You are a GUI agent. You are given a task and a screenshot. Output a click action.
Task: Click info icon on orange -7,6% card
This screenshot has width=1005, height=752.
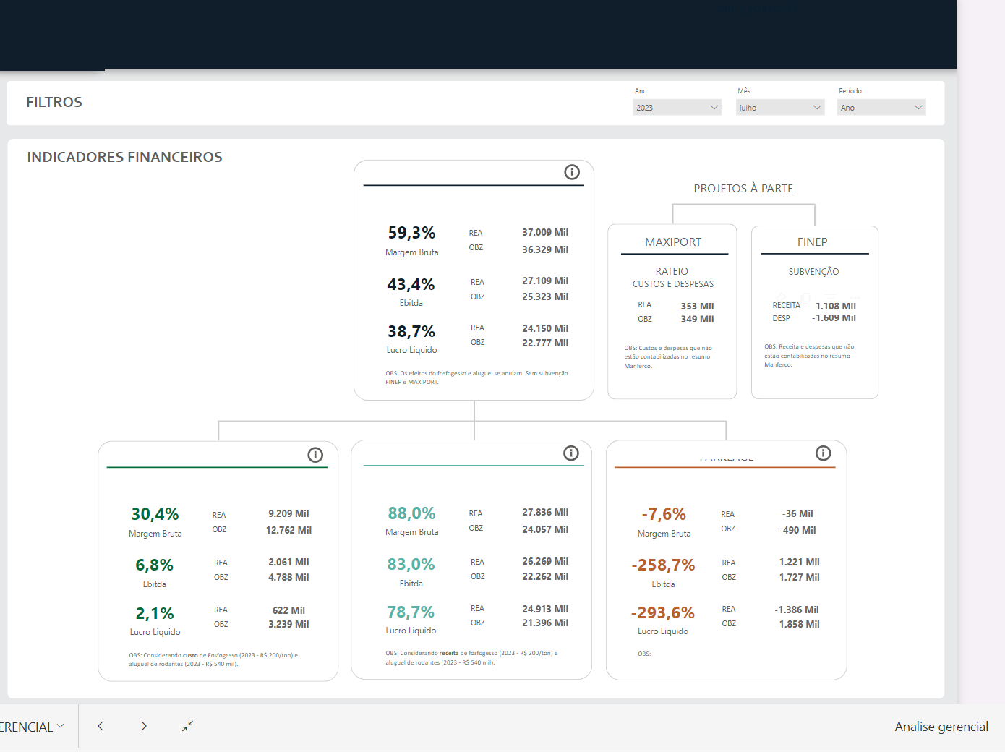pos(823,453)
